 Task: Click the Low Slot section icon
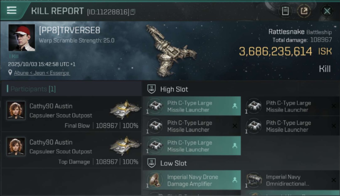[x=152, y=163]
